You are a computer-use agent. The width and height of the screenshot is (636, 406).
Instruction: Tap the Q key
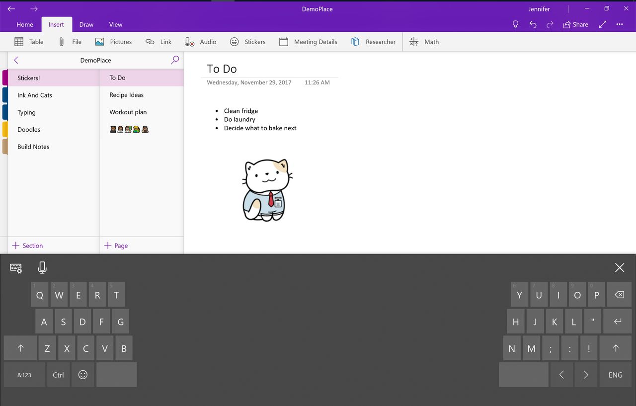click(x=40, y=295)
